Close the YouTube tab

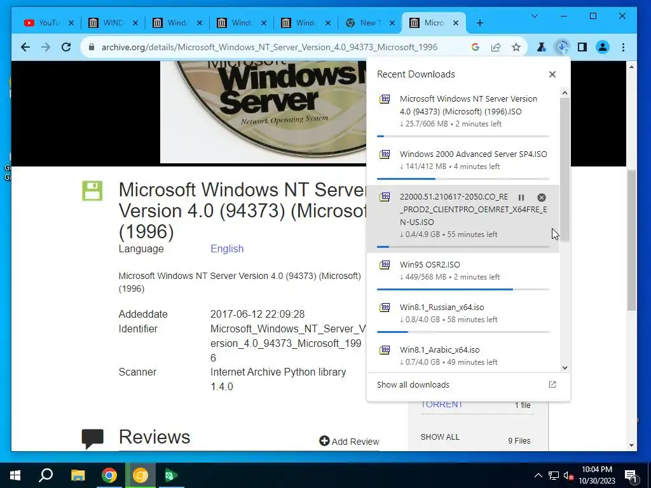(x=71, y=23)
